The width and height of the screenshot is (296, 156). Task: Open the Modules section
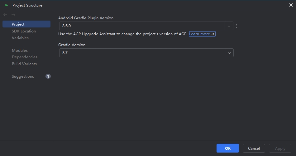pyautogui.click(x=20, y=51)
